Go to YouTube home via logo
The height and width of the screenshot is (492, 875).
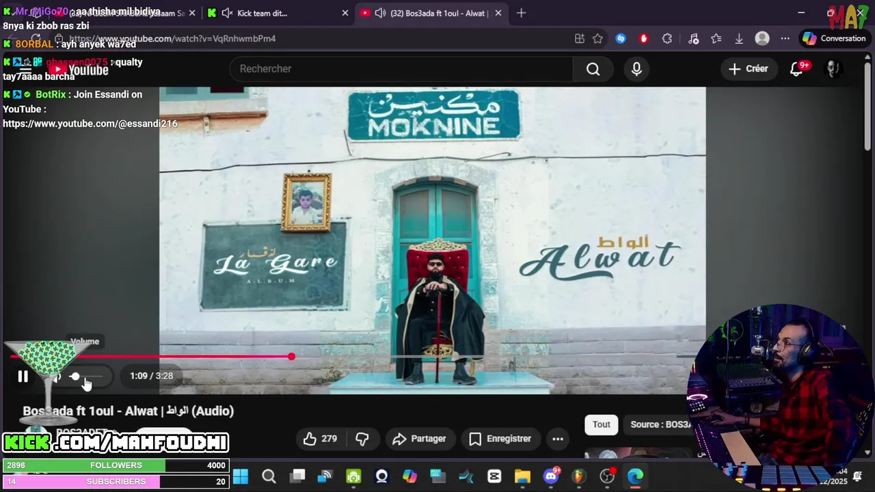click(x=79, y=70)
